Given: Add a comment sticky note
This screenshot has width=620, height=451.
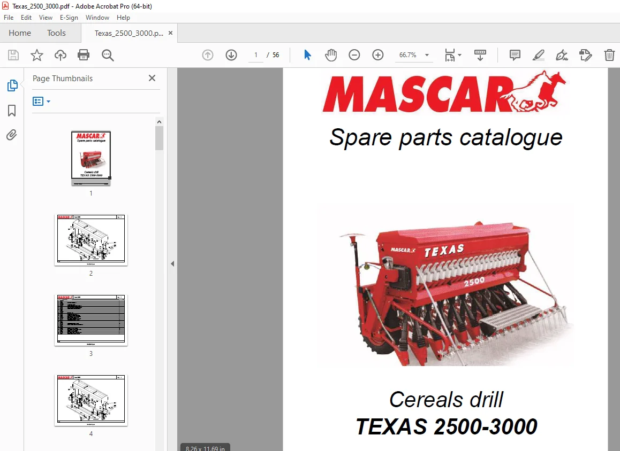Looking at the screenshot, I should pos(515,55).
